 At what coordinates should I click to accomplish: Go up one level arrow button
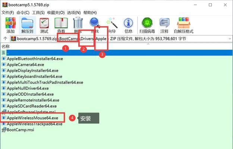(x=5, y=39)
